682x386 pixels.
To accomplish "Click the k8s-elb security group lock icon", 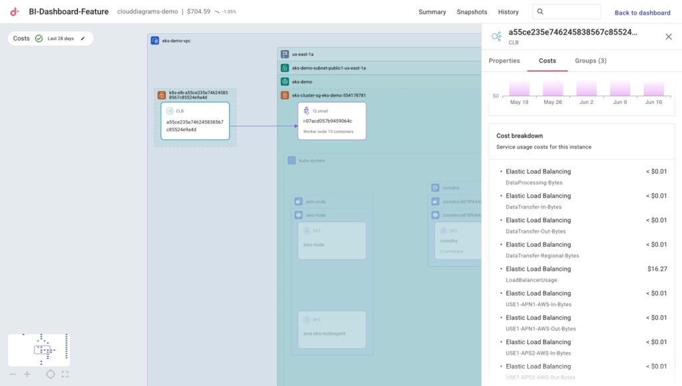I will coord(161,95).
